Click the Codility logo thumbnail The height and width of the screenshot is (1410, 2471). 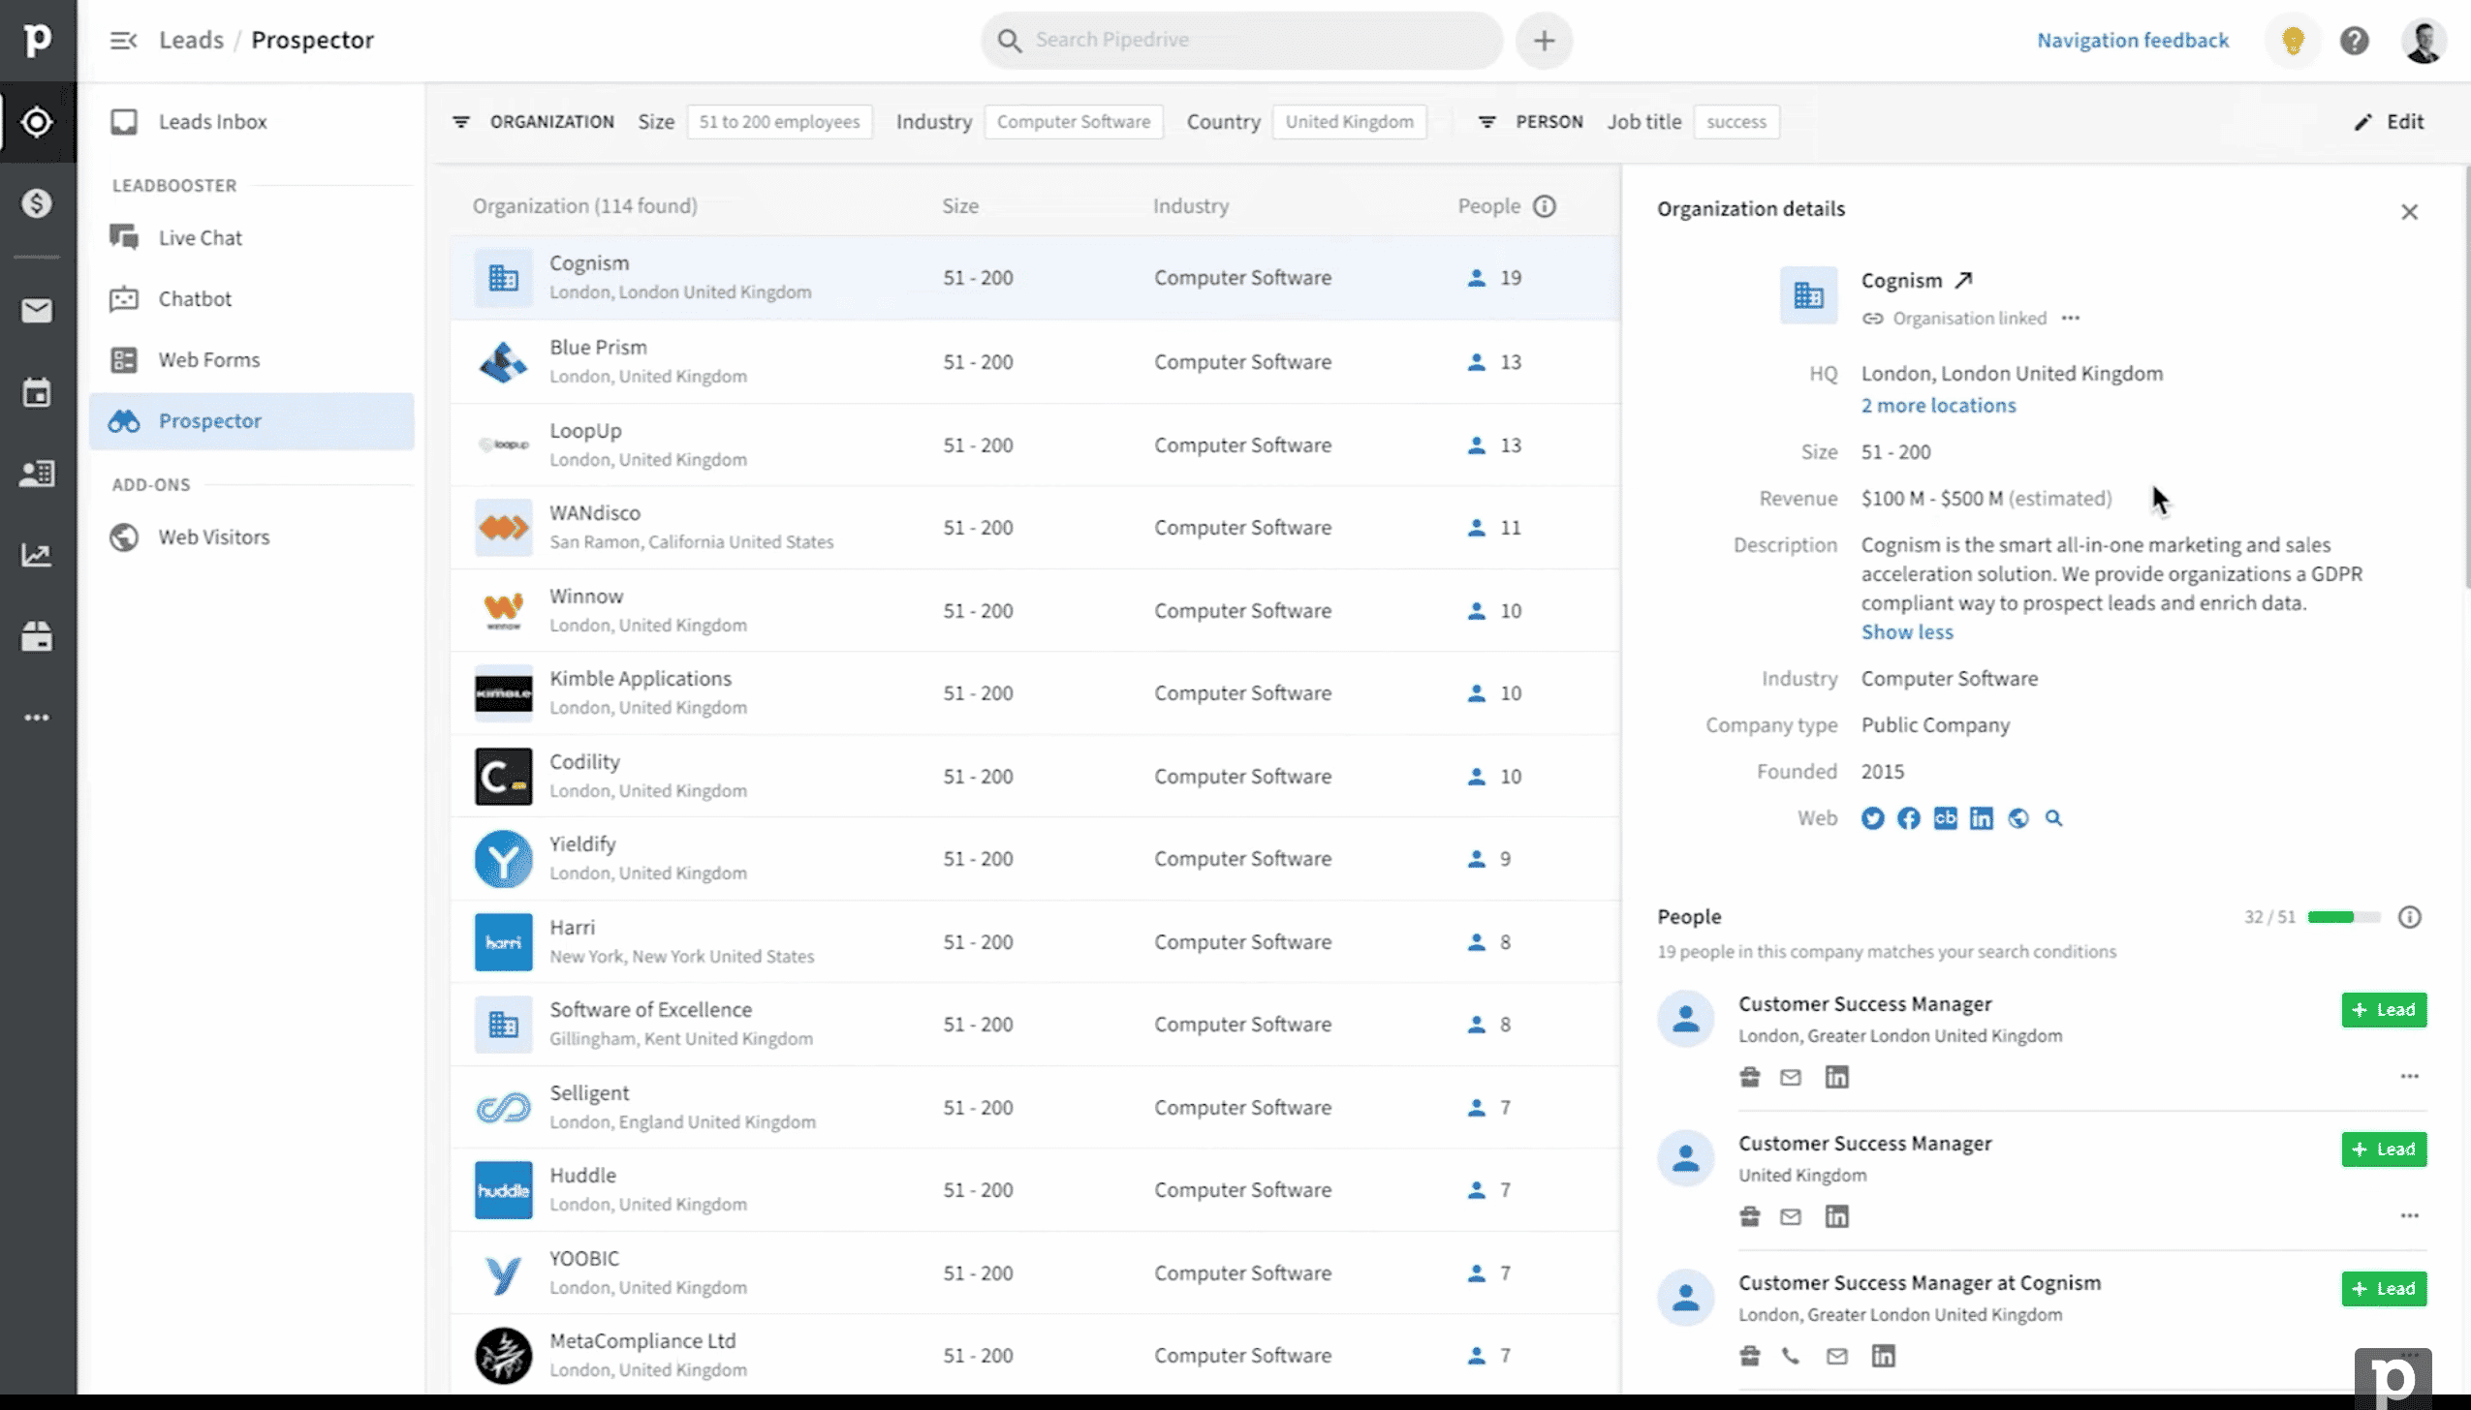tap(503, 777)
